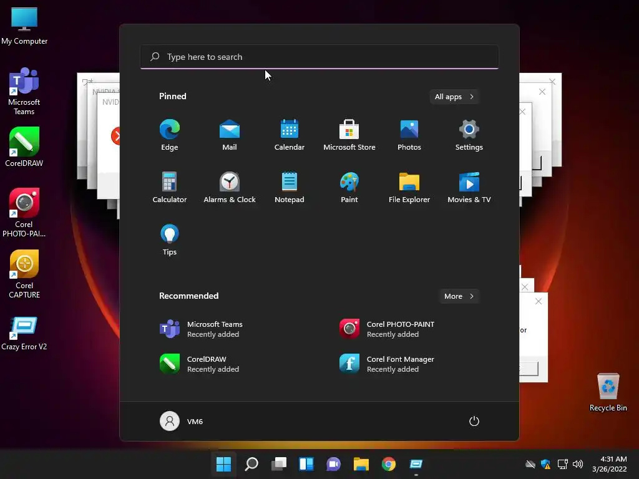Screen dimensions: 639x479
Task: Open Edge from pinned apps
Action: point(170,135)
